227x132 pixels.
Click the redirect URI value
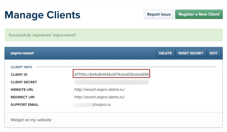(99, 97)
